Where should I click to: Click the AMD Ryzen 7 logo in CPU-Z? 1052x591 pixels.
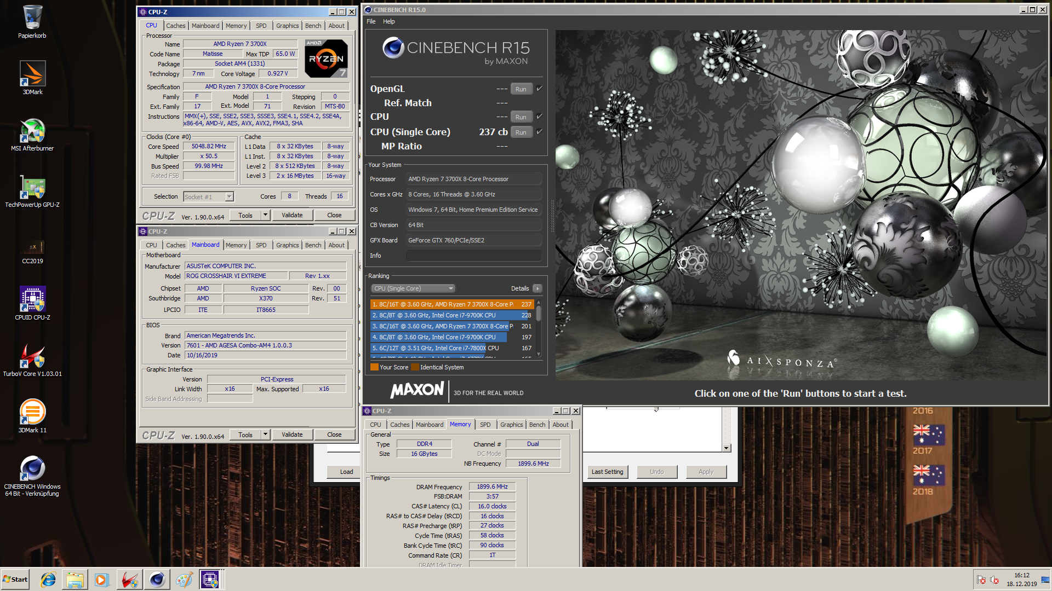click(x=326, y=58)
